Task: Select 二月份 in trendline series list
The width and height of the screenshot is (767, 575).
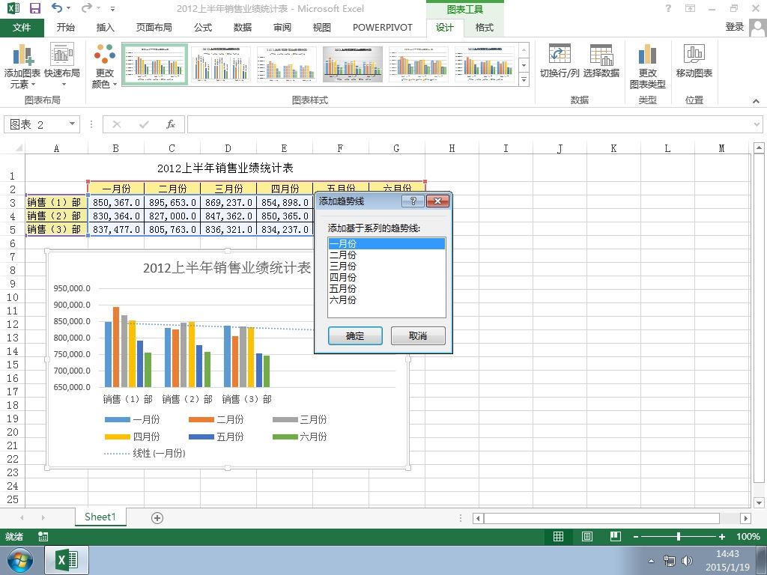Action: click(x=386, y=255)
